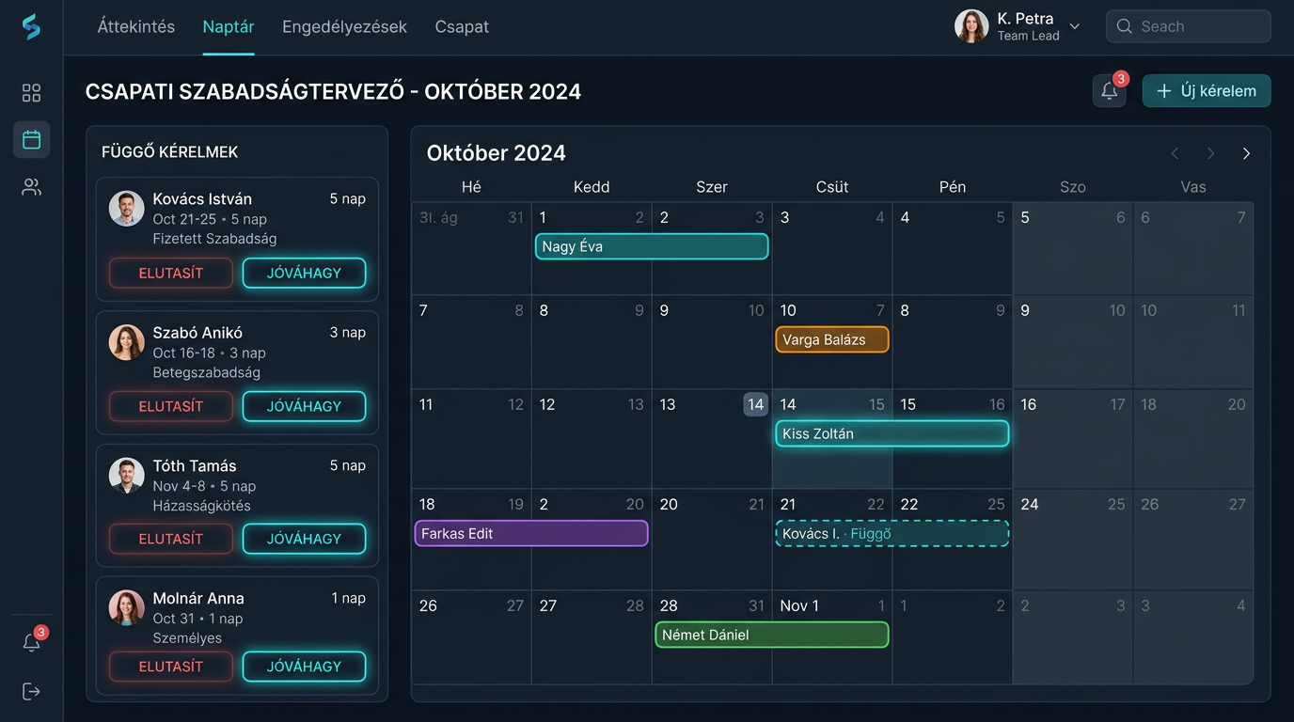Open the Német Dániel green event
Image resolution: width=1294 pixels, height=722 pixels.
772,635
